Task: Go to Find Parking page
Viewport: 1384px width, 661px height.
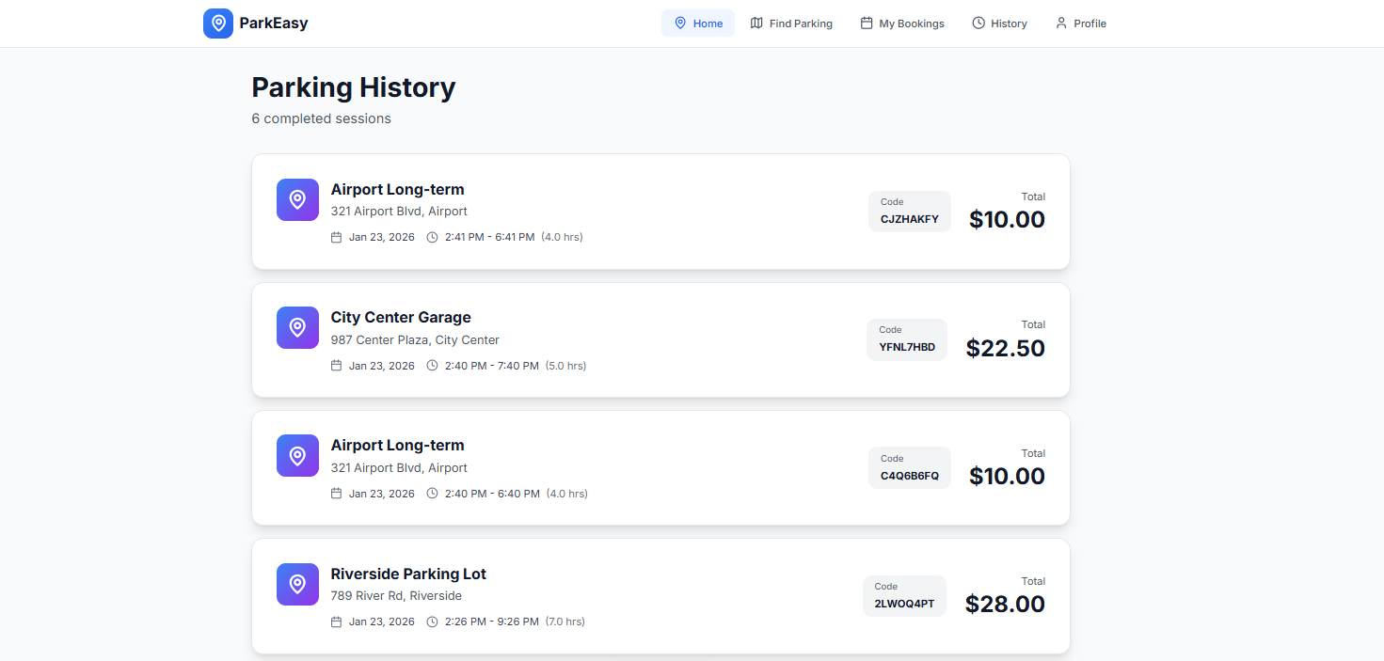Action: click(x=791, y=24)
